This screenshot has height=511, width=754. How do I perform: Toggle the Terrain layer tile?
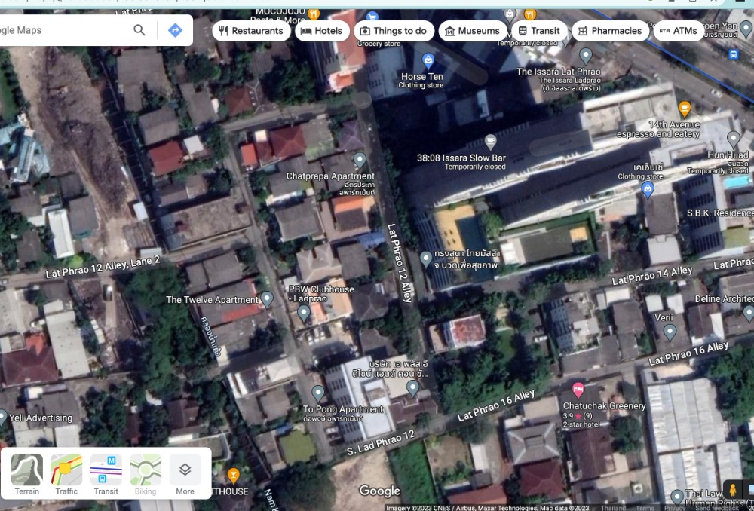pyautogui.click(x=27, y=474)
